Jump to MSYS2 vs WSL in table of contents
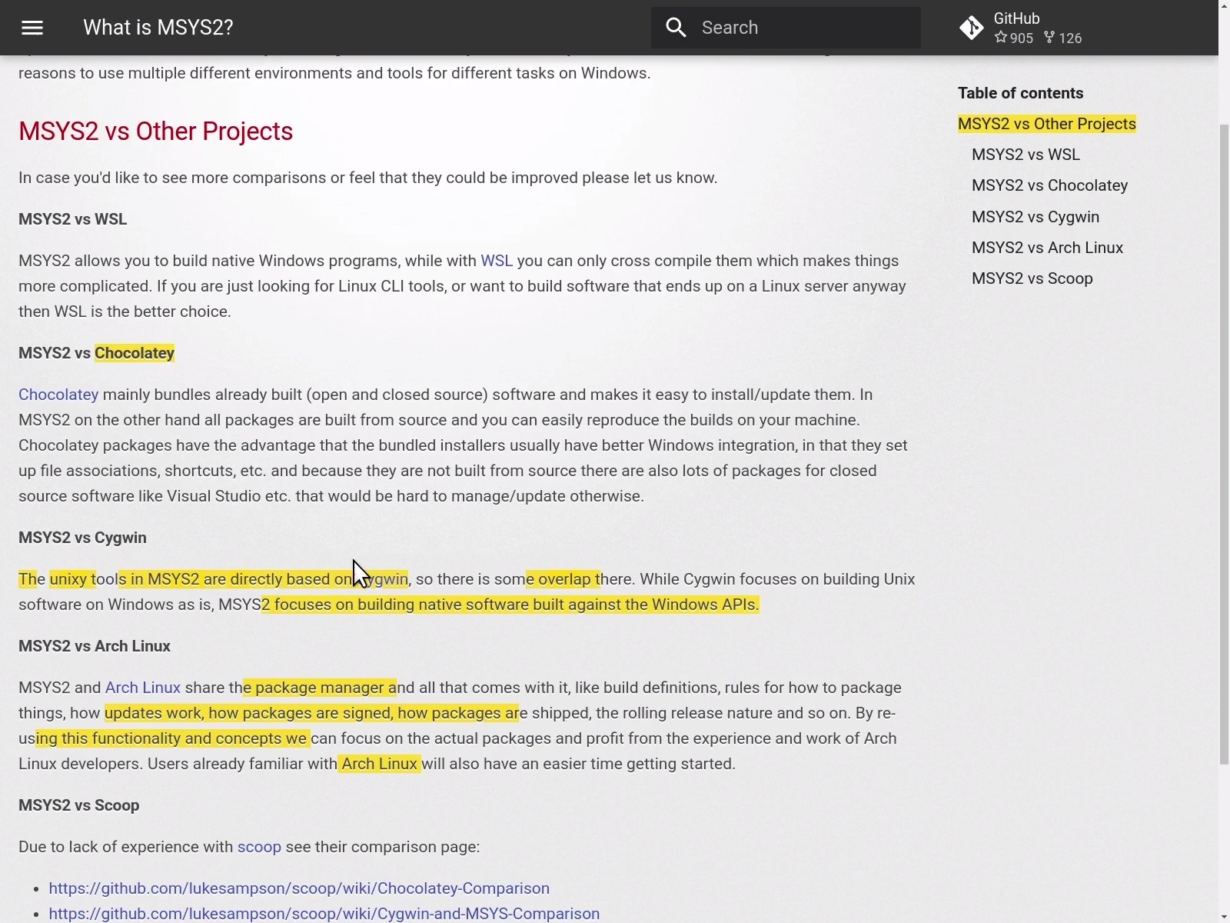The width and height of the screenshot is (1230, 923). pos(1026,155)
